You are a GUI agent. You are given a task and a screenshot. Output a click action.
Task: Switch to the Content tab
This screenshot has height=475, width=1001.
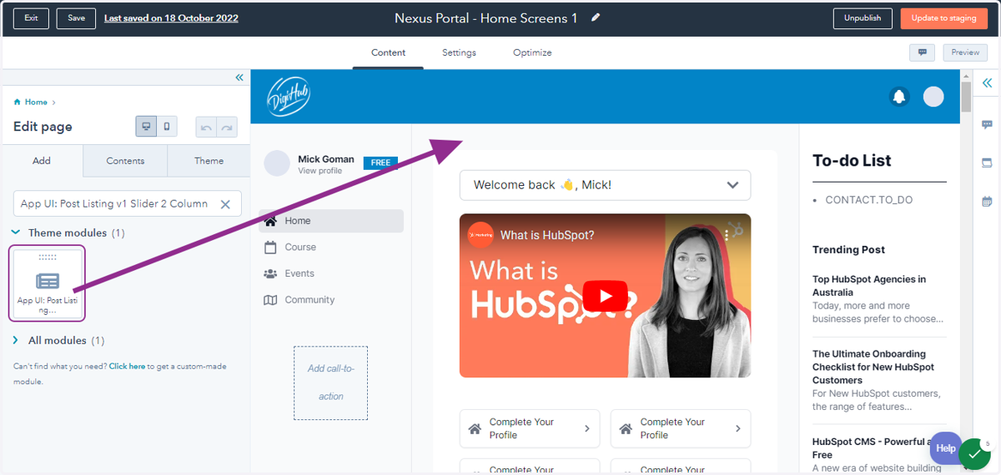coord(389,52)
